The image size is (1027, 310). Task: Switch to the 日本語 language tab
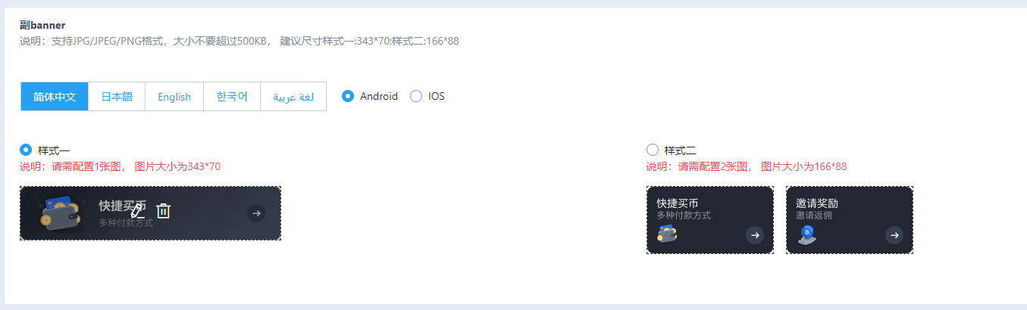tap(117, 97)
